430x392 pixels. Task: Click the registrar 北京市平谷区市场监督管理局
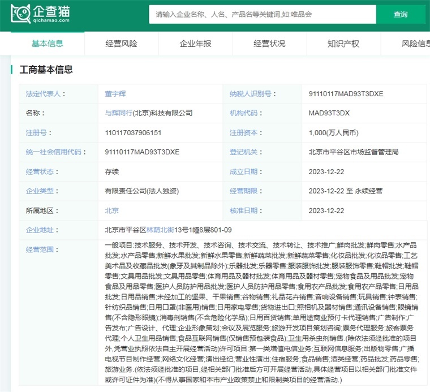[x=354, y=152]
